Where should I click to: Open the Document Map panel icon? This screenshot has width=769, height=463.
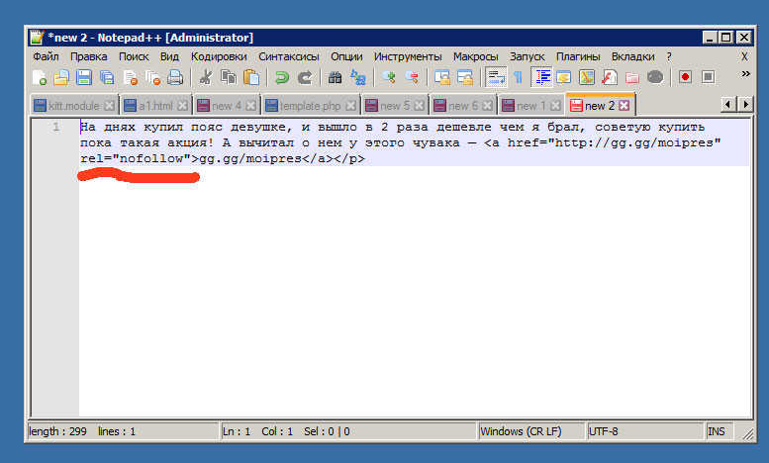pos(587,77)
